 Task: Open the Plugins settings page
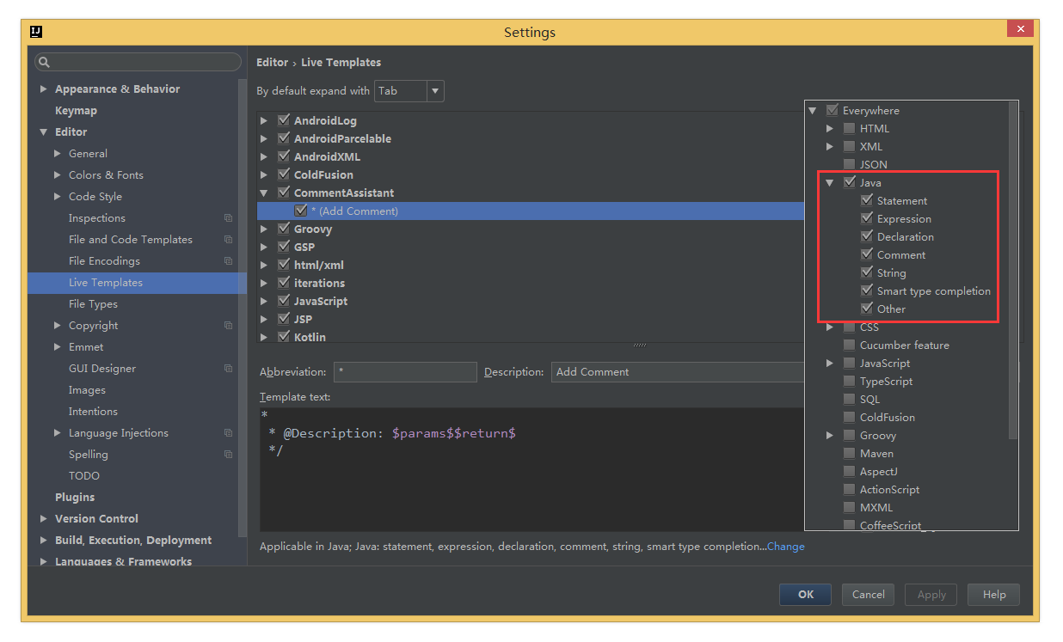point(75,498)
